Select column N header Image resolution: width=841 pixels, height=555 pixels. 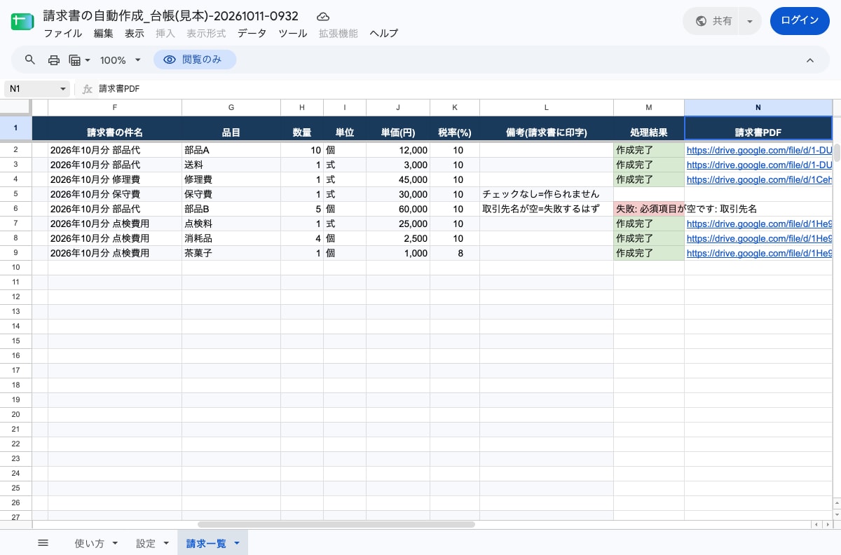[758, 107]
